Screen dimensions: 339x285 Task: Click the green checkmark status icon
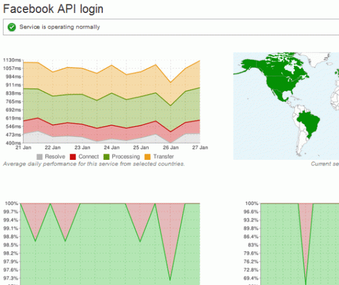click(12, 27)
